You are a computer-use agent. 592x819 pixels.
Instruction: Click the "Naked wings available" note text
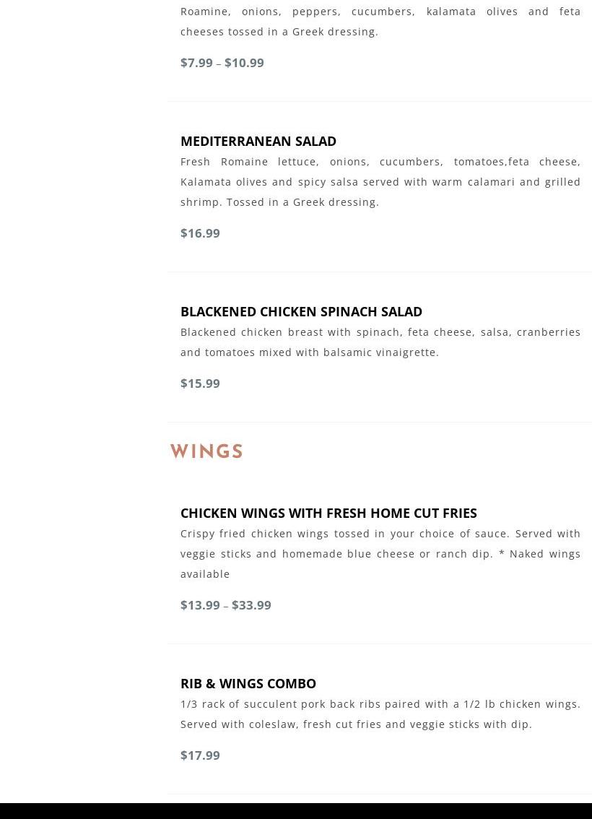point(380,563)
